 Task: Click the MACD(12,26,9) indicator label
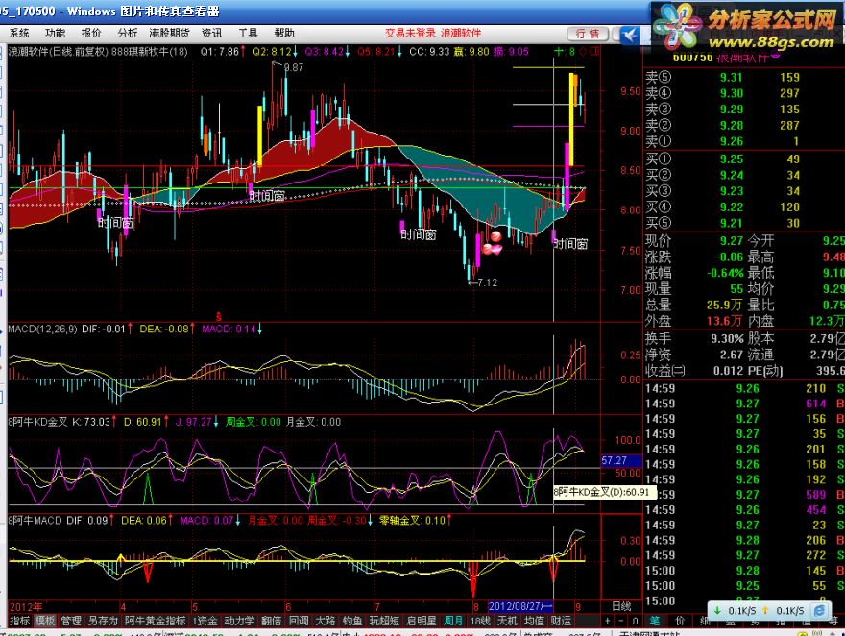(42, 329)
